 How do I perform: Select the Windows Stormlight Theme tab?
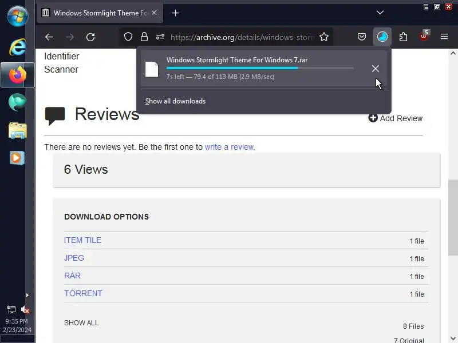(100, 13)
